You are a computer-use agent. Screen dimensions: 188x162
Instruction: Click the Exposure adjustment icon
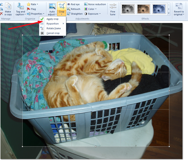[86, 14]
